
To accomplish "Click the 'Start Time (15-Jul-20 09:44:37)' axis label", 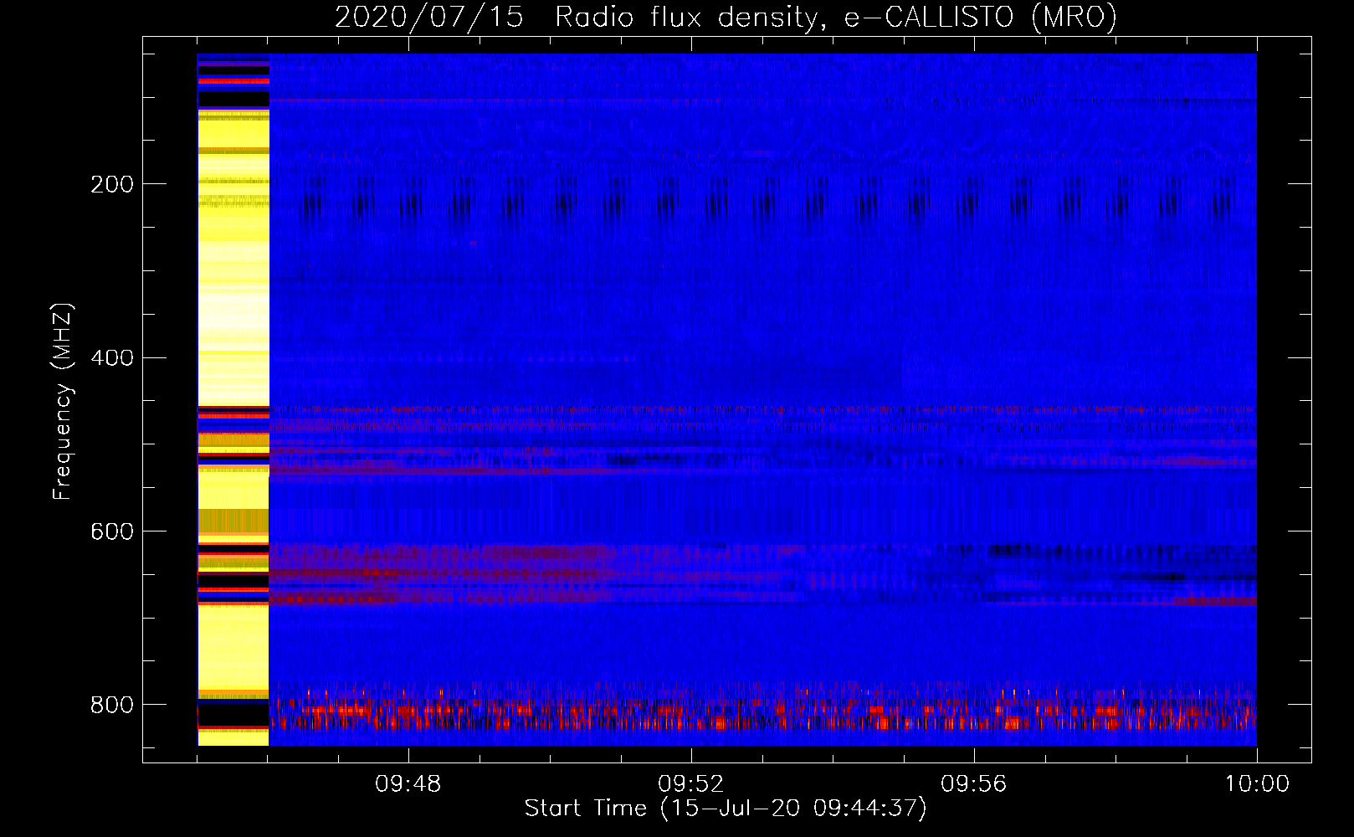I will 726,809.
